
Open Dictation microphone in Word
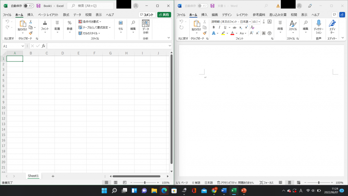tap(318, 26)
